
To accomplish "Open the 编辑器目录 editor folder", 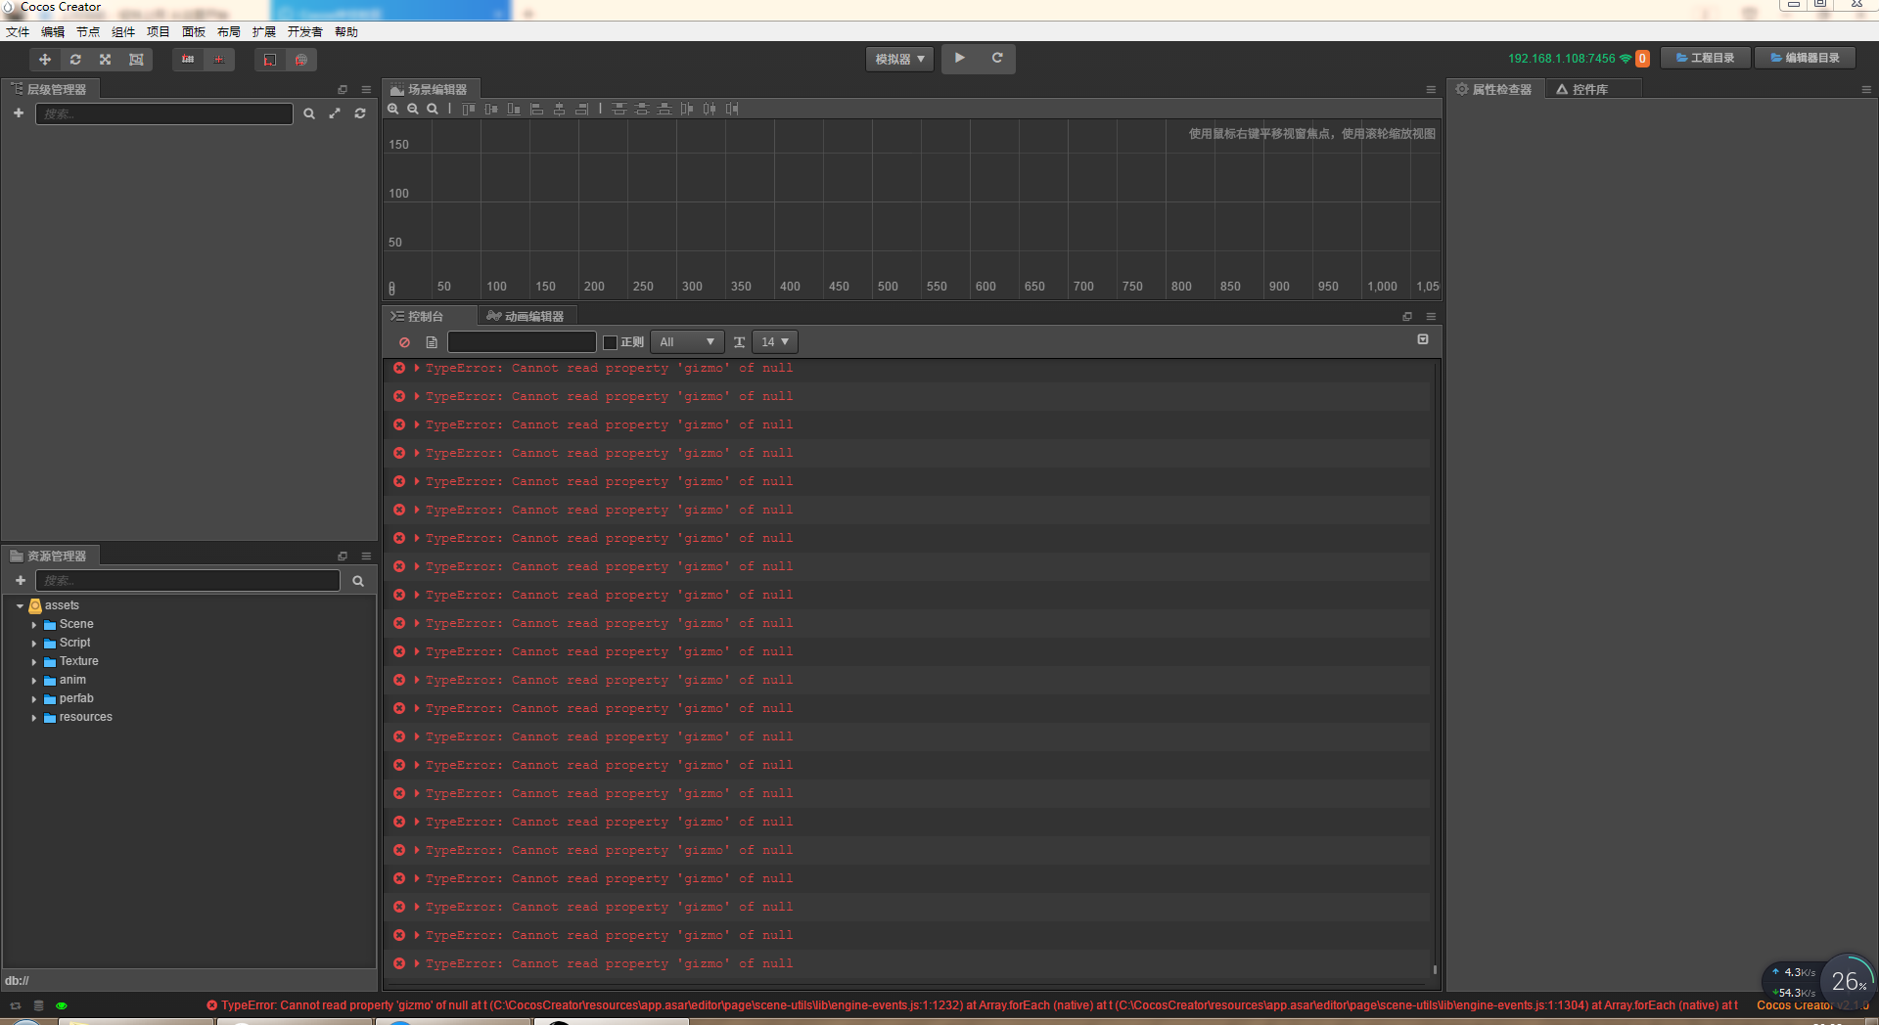I will (x=1806, y=59).
